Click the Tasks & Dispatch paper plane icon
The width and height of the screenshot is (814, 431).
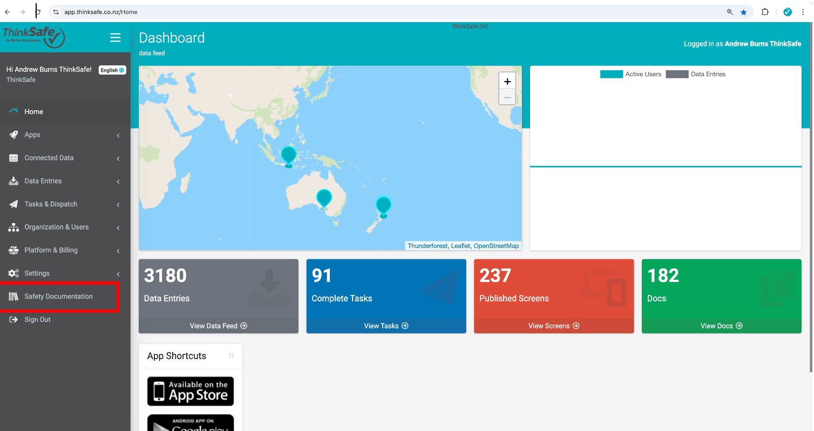pyautogui.click(x=13, y=204)
